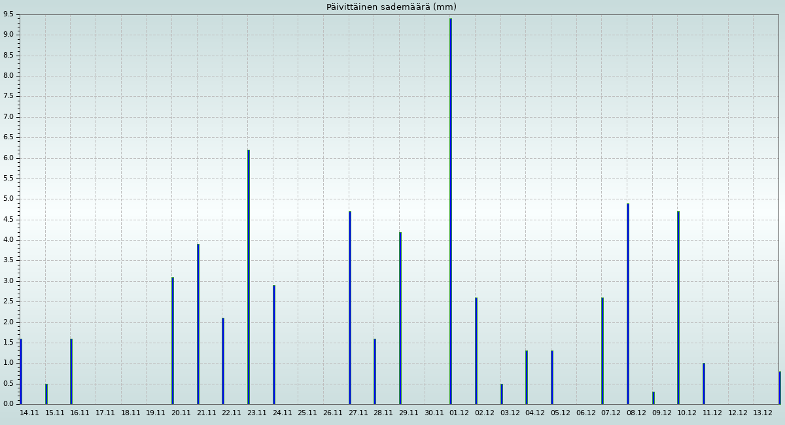Click the 9.5 value on y-axis

(8, 14)
